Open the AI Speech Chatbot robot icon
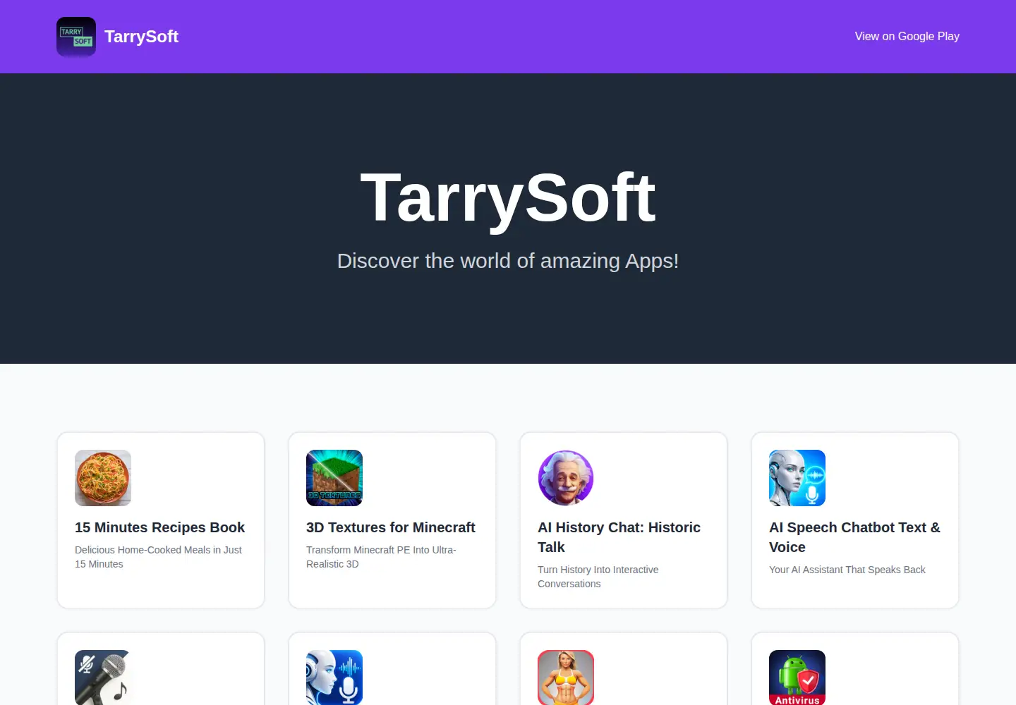 pos(797,478)
